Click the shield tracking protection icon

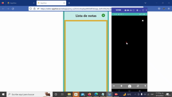point(31,9)
